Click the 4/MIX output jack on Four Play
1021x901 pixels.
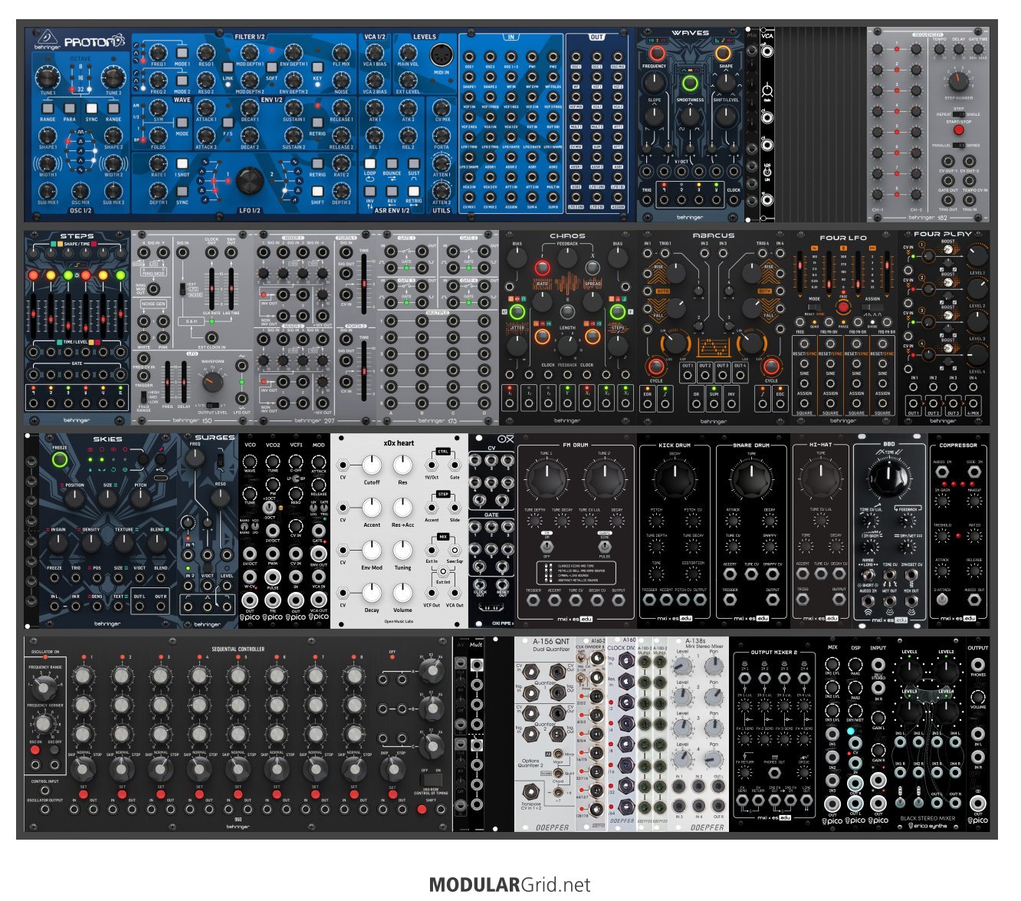tap(973, 403)
